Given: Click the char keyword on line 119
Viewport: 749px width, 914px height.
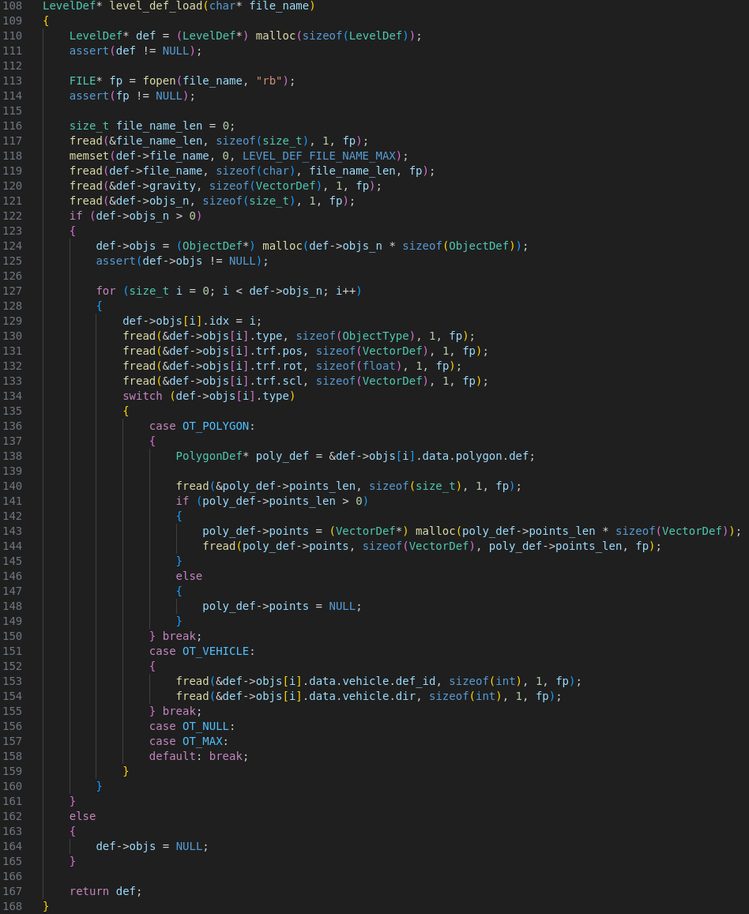Looking at the screenshot, I should click(276, 171).
